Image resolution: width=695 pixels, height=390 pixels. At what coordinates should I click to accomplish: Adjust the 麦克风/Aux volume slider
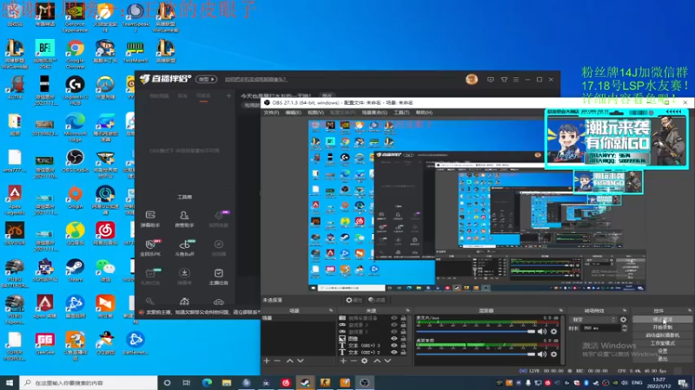(x=475, y=332)
